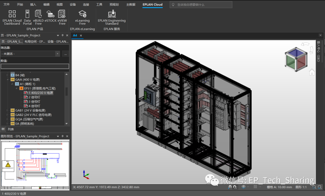Click the 3D view orientation cube

point(296,60)
